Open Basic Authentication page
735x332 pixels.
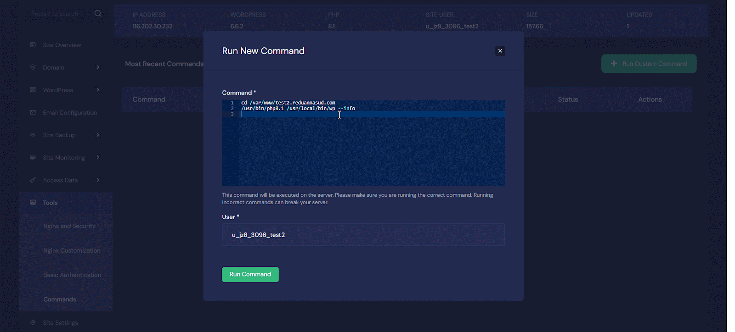(x=72, y=275)
